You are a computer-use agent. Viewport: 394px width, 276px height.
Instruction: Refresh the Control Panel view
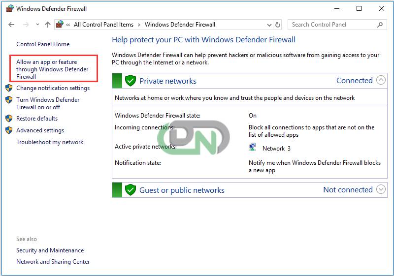[x=277, y=25]
